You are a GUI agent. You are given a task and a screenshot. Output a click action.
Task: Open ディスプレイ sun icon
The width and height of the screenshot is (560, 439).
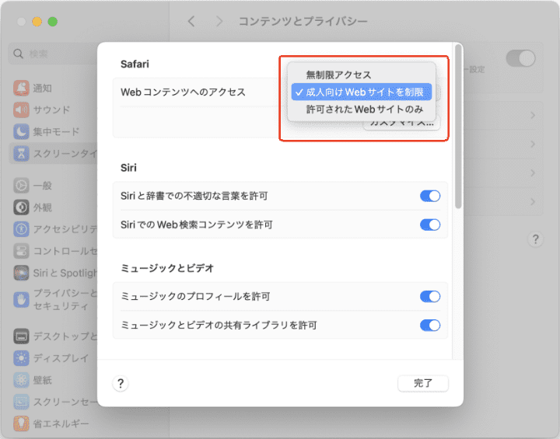pos(21,358)
